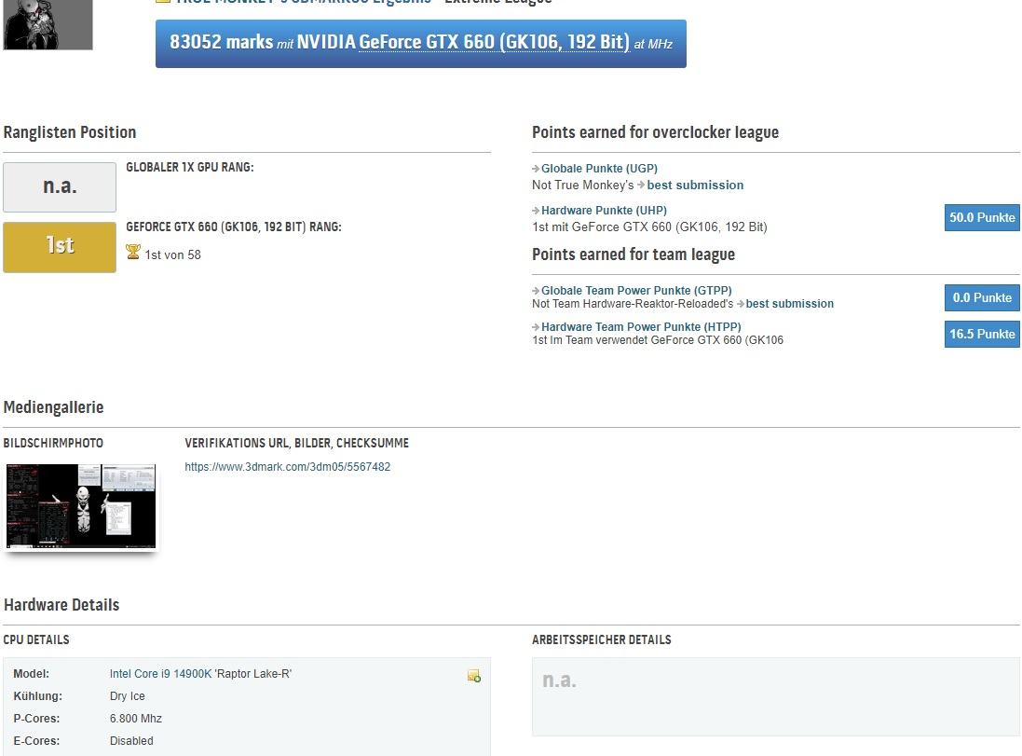1022x756 pixels.
Task: Click the GeForce GTX 660 (GK106, 192 Bit) banner link
Action: [x=494, y=42]
